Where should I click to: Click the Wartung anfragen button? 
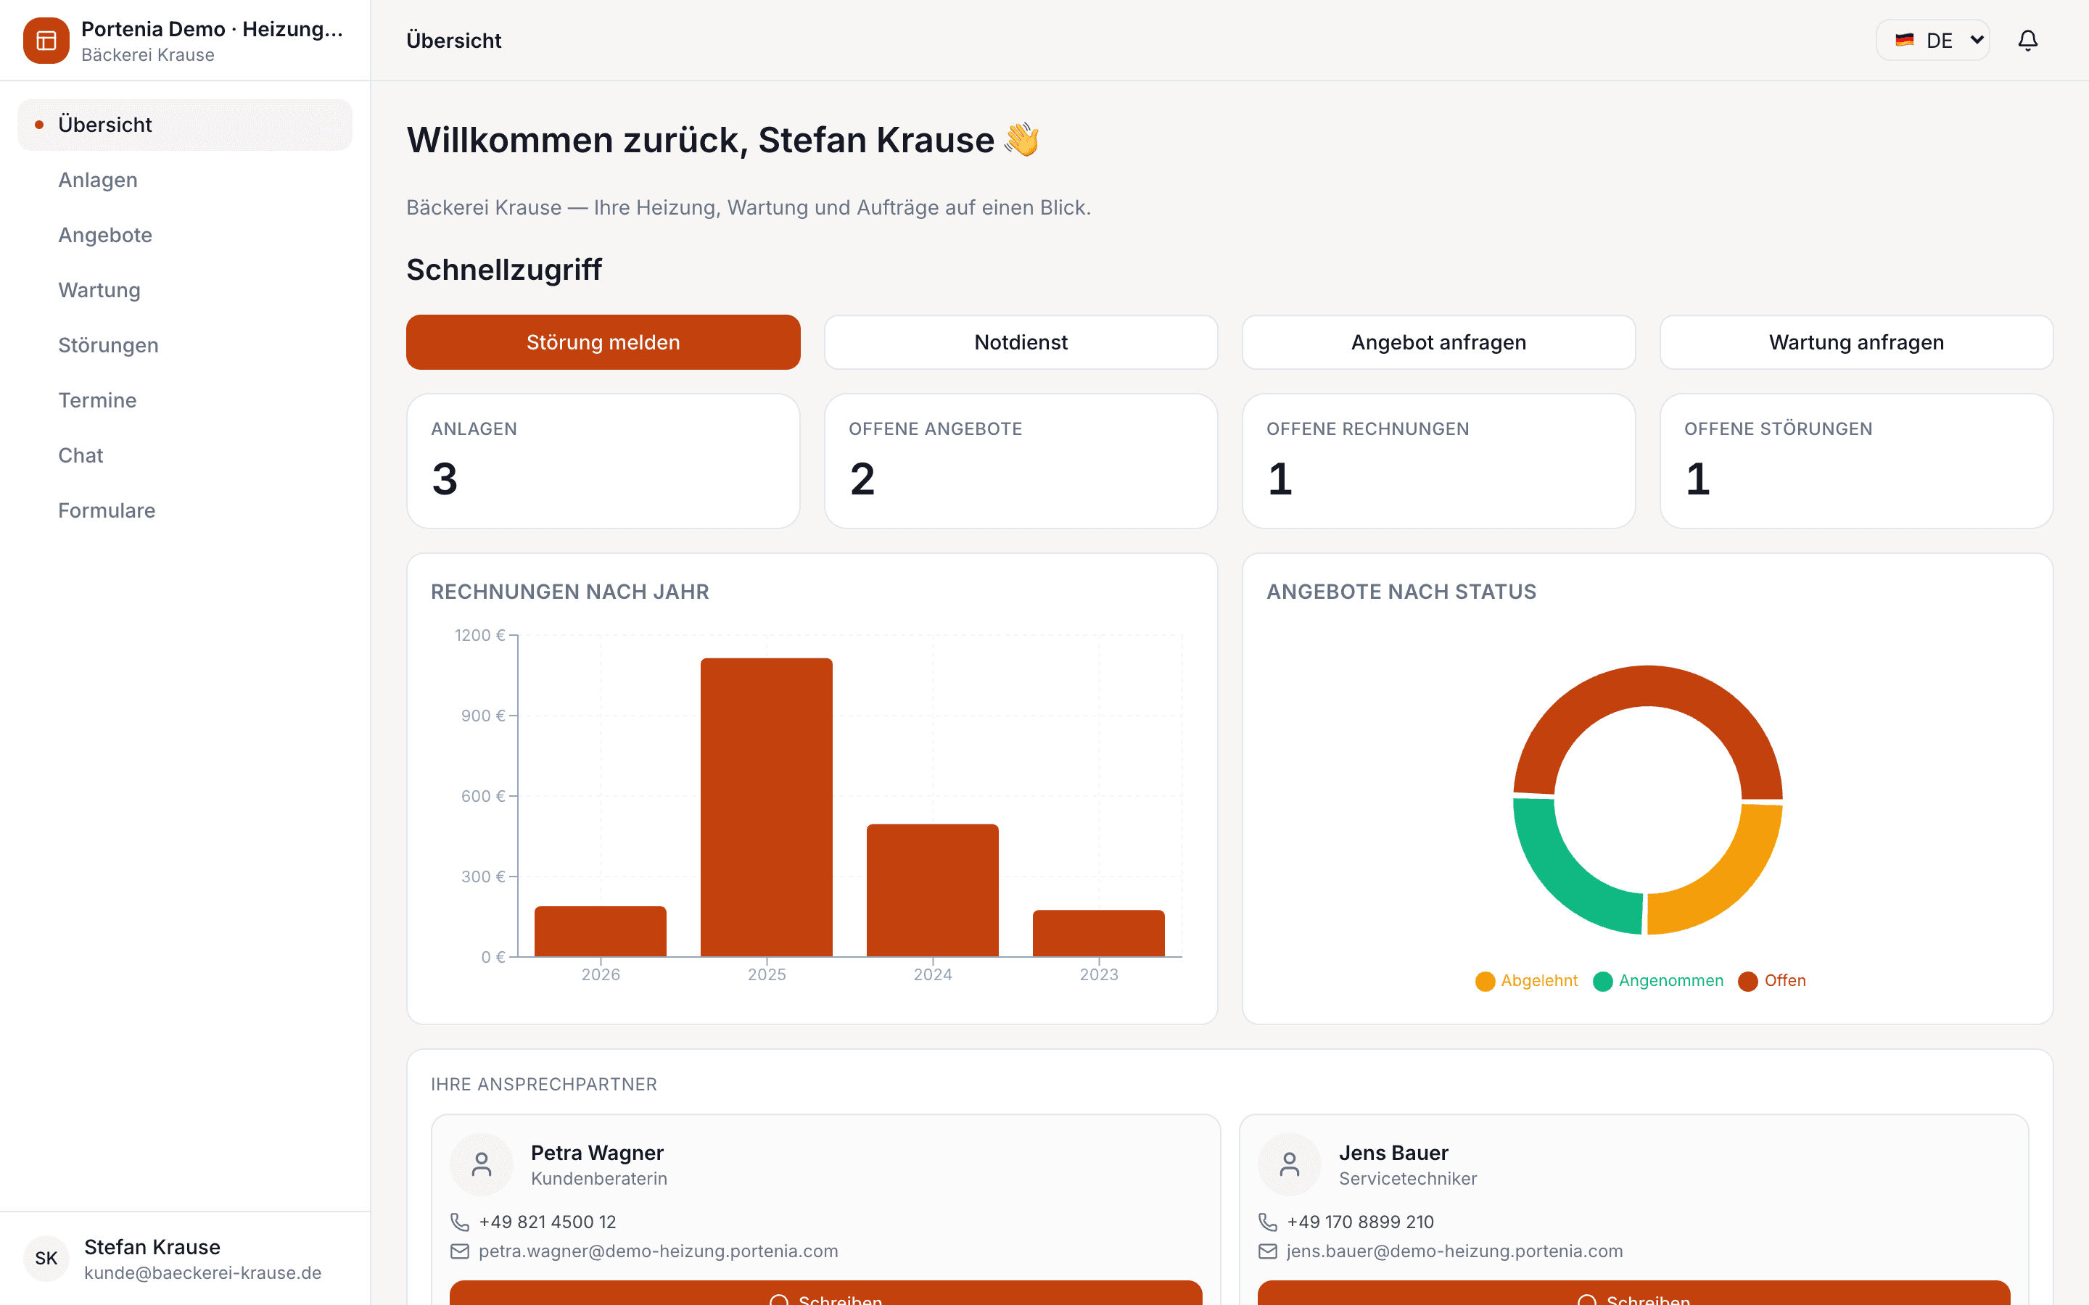coord(1857,343)
